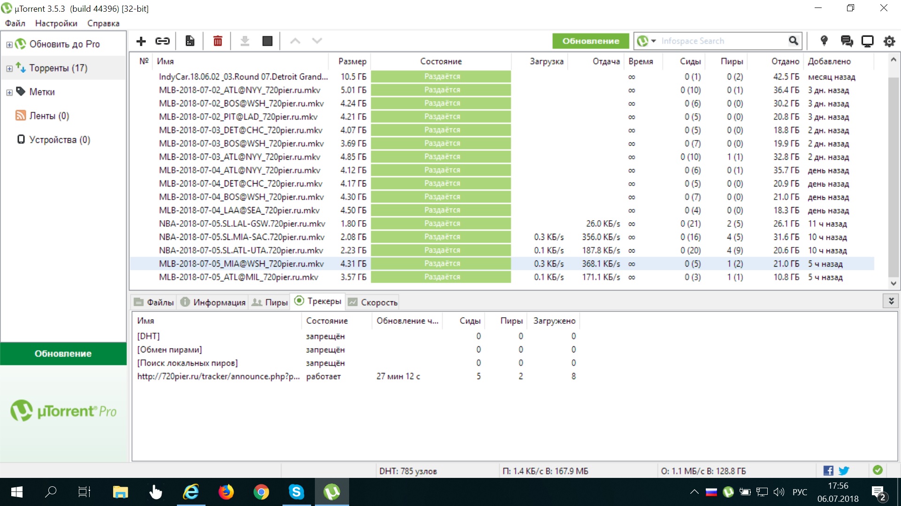Image resolution: width=901 pixels, height=506 pixels.
Task: Expand the Метки tree node
Action: click(9, 92)
